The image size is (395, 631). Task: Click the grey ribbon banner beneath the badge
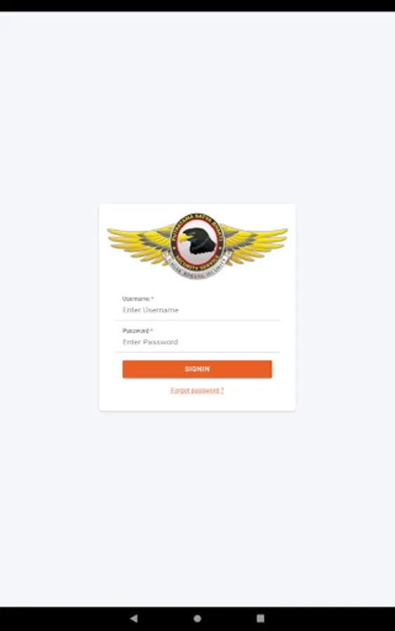click(x=197, y=269)
